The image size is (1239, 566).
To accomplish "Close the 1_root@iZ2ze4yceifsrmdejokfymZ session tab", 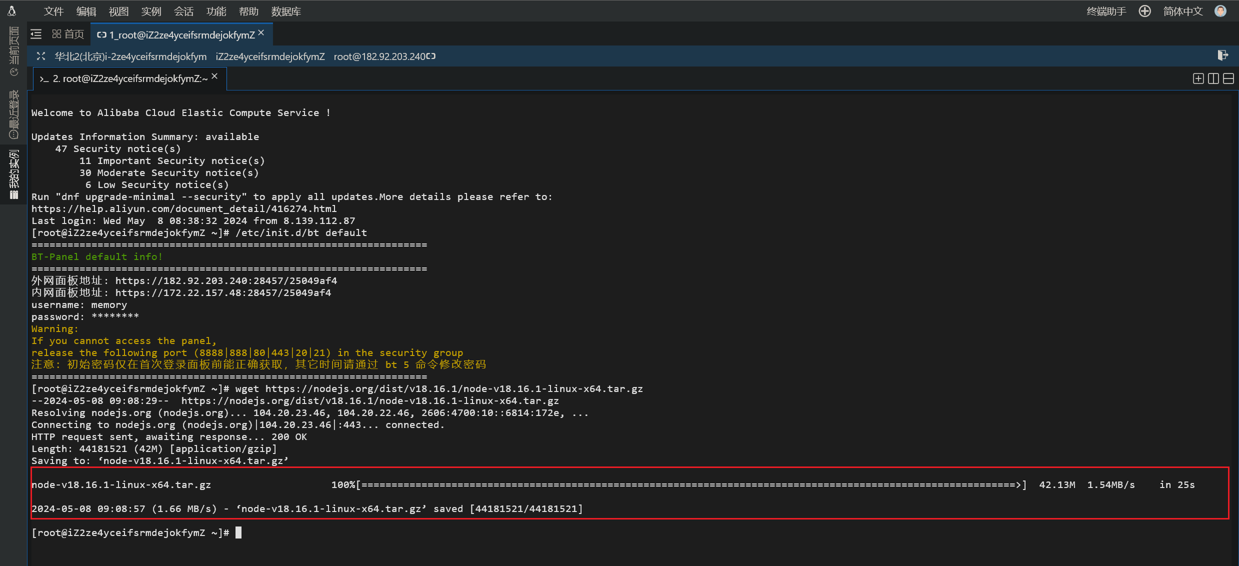I will click(x=261, y=32).
